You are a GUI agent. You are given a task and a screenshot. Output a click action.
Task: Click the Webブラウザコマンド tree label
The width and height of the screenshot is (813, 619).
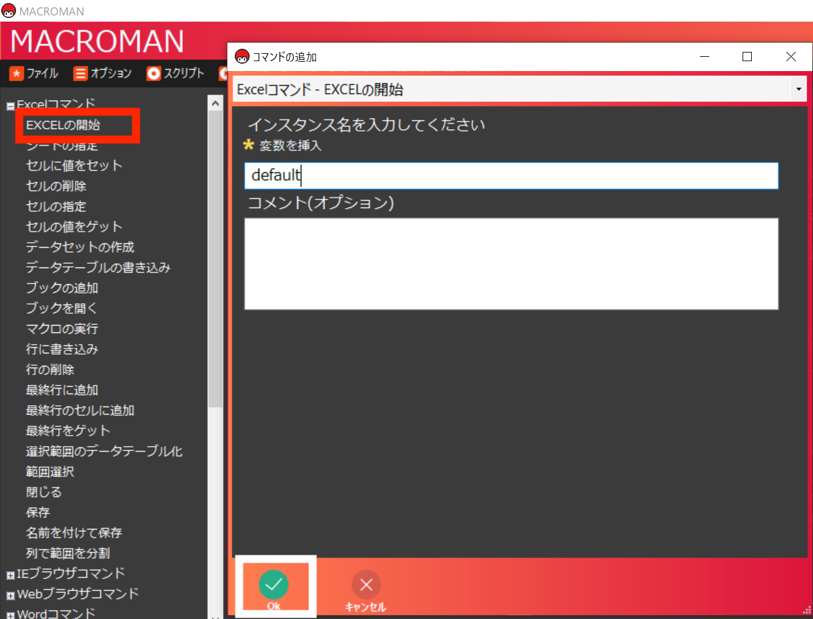click(x=78, y=594)
